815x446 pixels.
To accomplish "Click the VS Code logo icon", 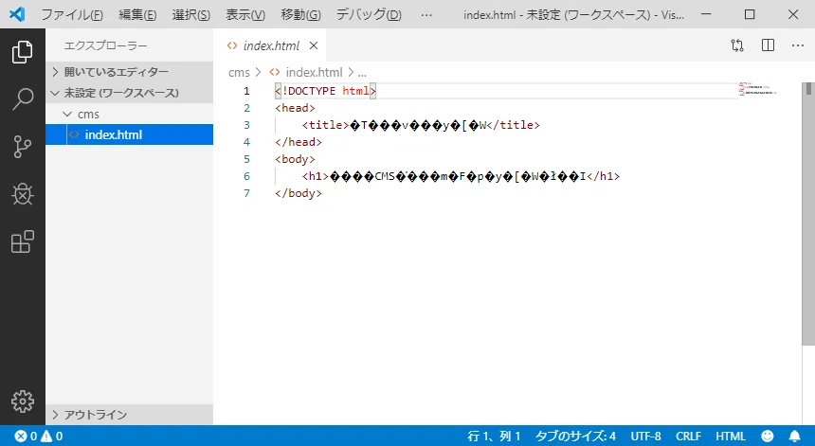I will (17, 14).
